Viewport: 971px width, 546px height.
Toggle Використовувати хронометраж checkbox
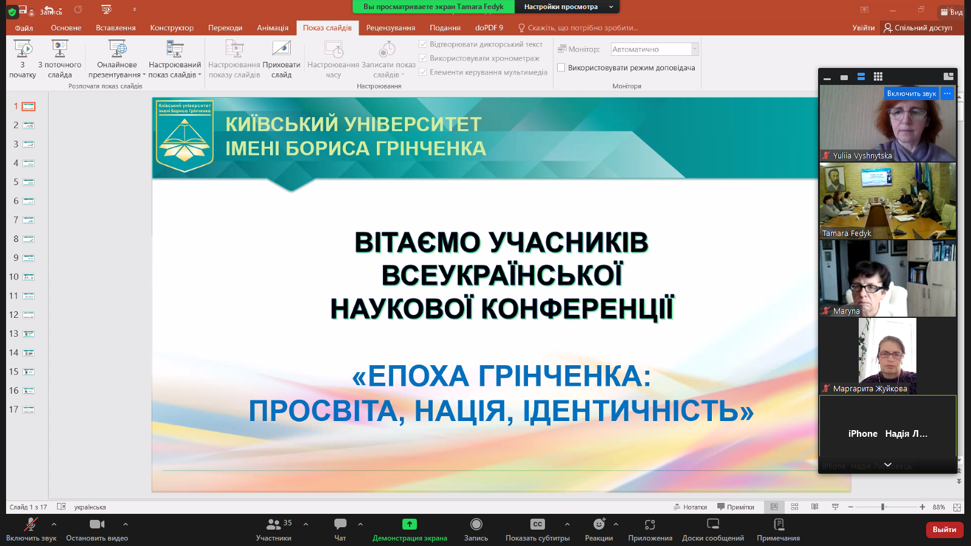[x=423, y=58]
